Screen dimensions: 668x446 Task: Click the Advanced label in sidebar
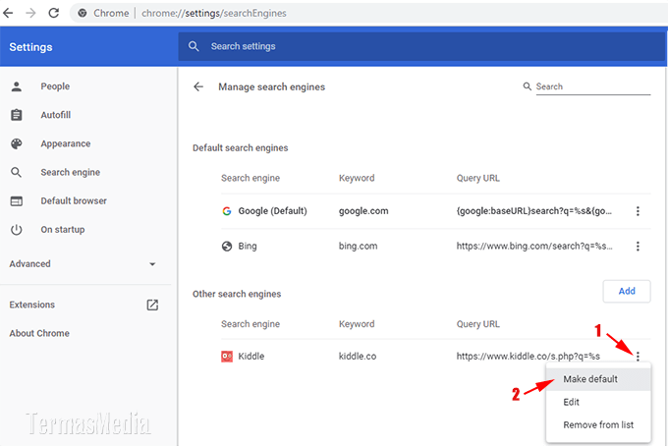click(x=29, y=264)
